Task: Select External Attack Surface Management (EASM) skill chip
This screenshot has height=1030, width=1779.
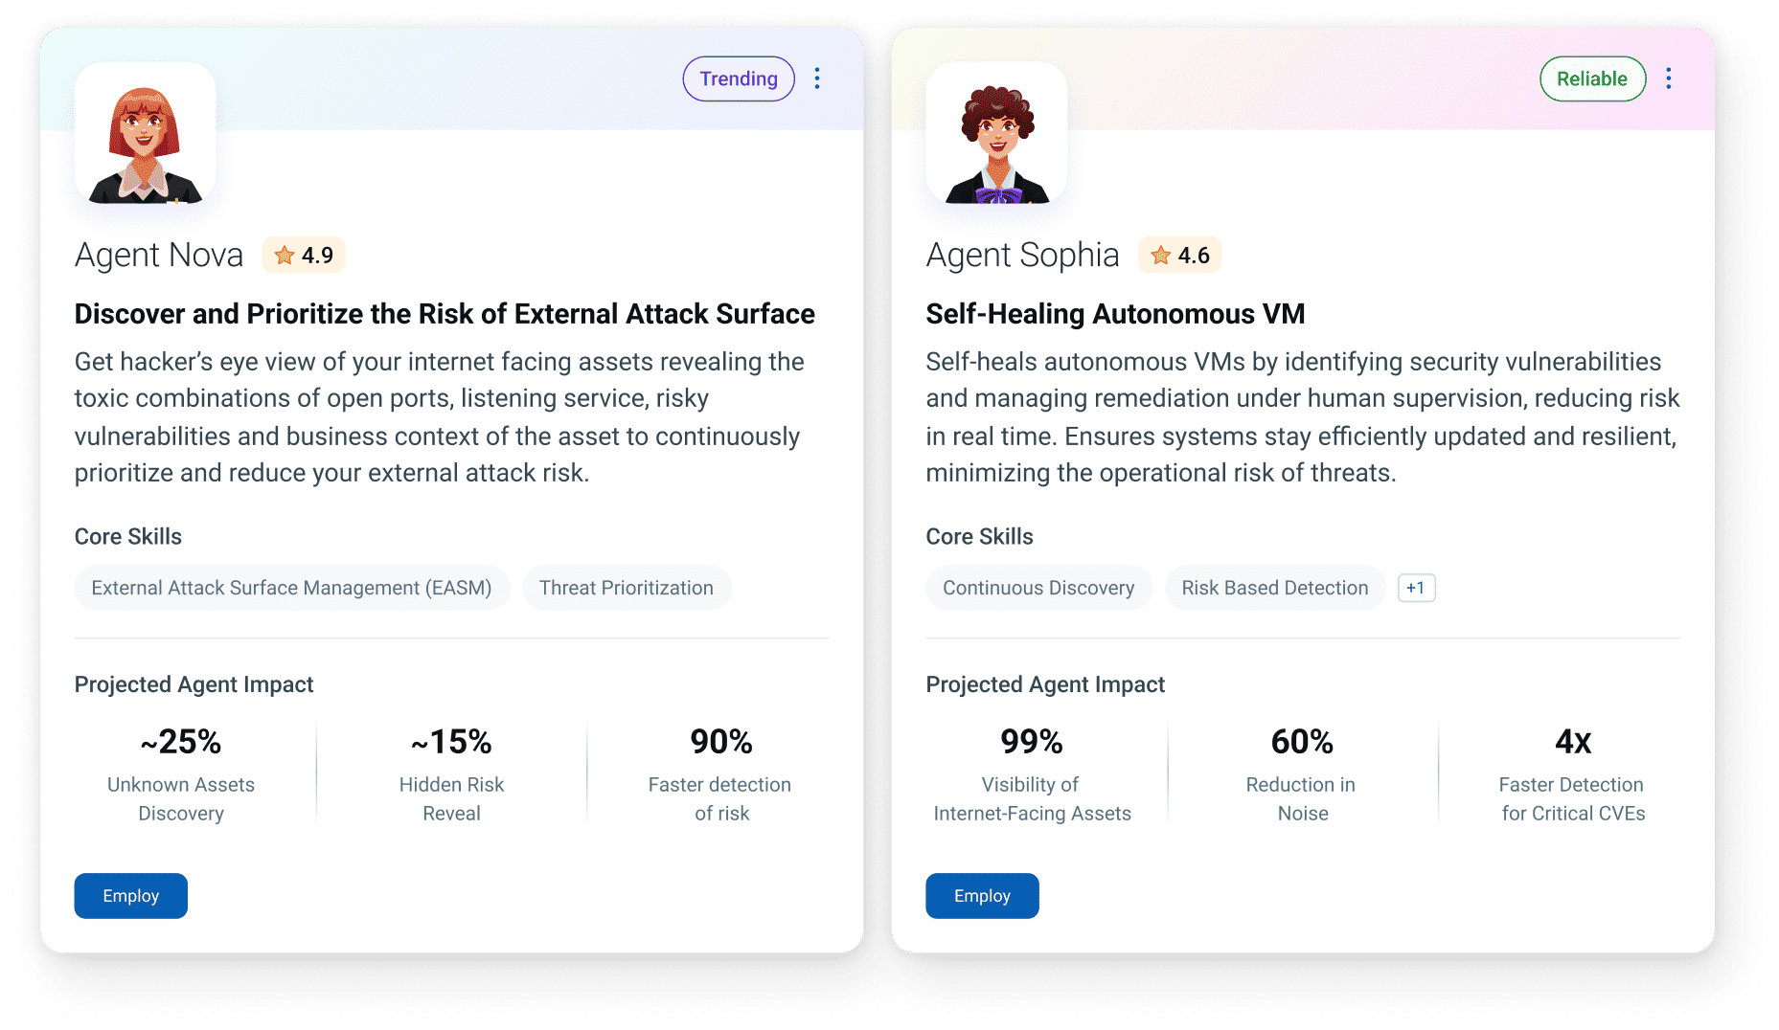Action: [292, 588]
